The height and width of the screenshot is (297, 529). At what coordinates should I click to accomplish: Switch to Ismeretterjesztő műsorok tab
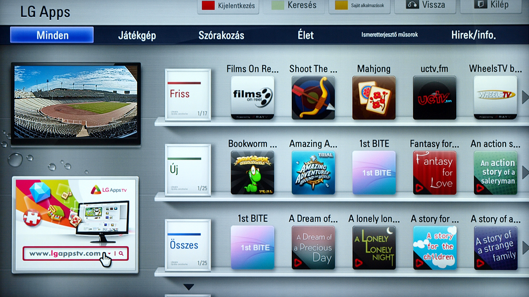[x=390, y=34]
